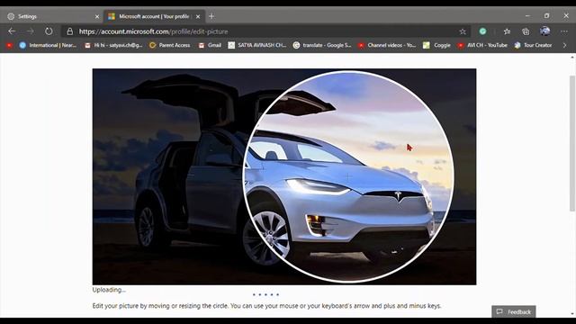Viewport: 576px width, 324px height.
Task: Click the scrollbar down arrow
Action: click(x=572, y=314)
